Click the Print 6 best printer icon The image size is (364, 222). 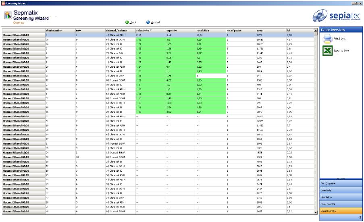(x=326, y=39)
